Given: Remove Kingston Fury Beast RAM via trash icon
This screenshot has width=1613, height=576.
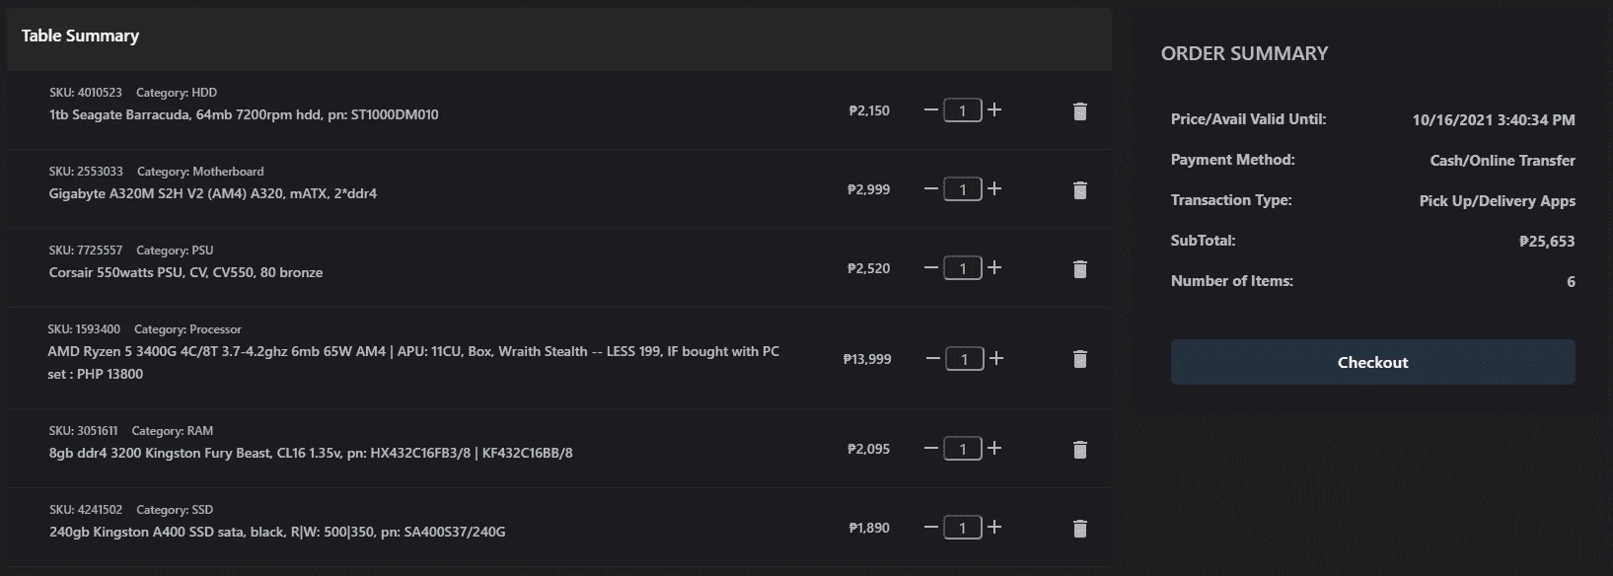Looking at the screenshot, I should [1079, 450].
